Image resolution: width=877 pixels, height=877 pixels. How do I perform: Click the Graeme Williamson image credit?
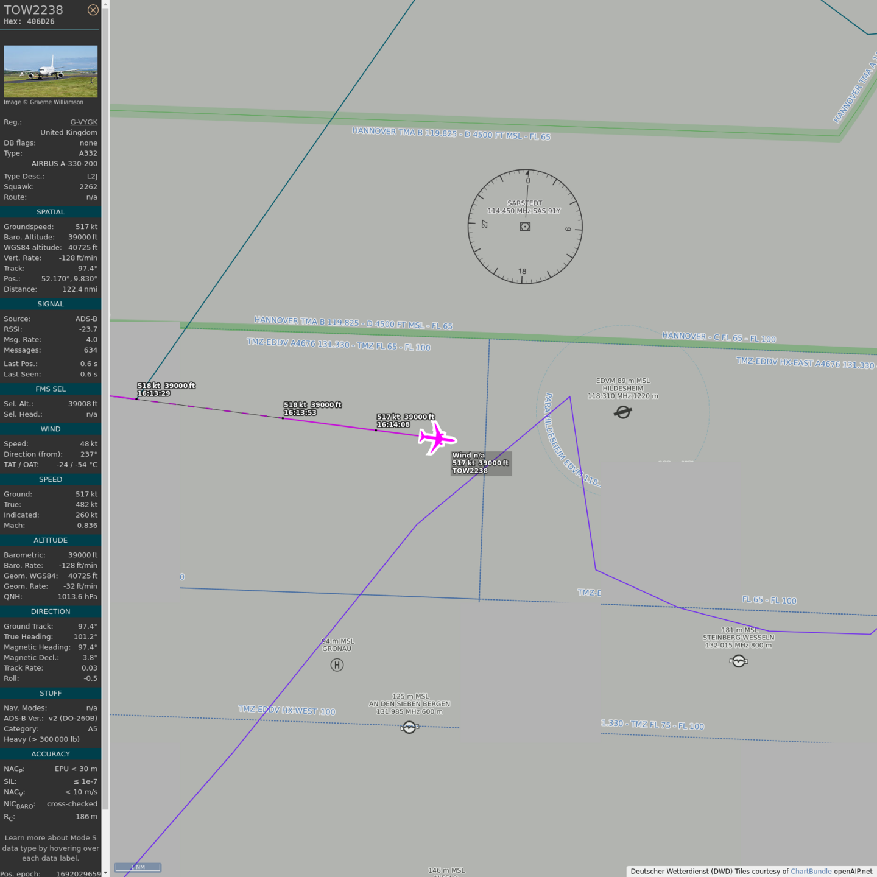pos(44,102)
